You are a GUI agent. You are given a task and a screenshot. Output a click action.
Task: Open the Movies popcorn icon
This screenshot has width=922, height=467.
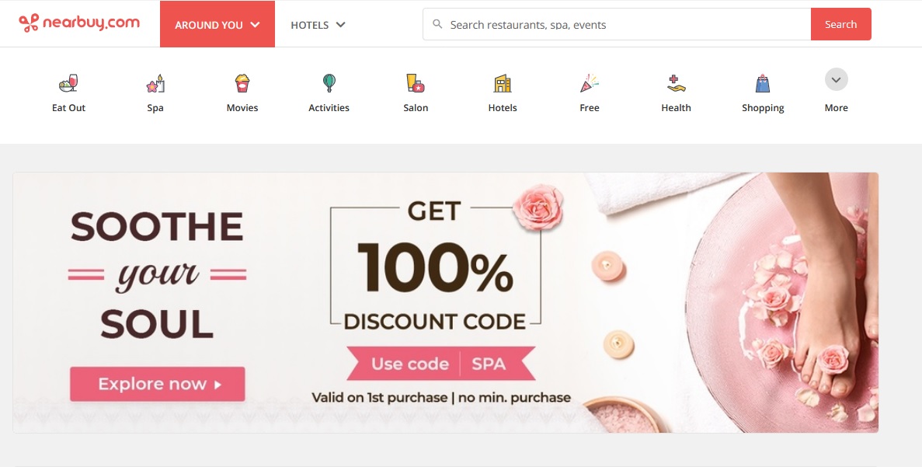click(242, 83)
